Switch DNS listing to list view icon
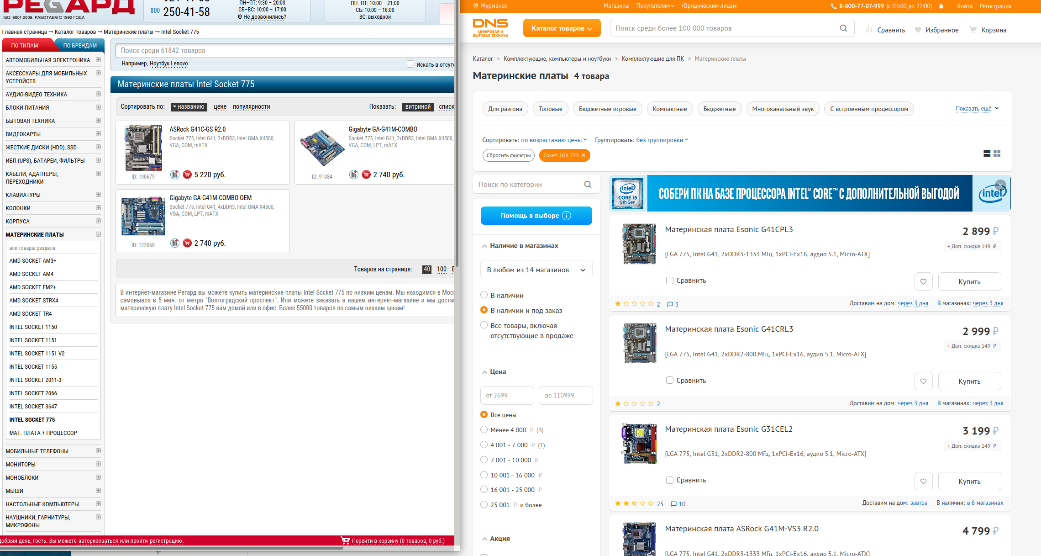This screenshot has height=556, width=1041. (987, 154)
